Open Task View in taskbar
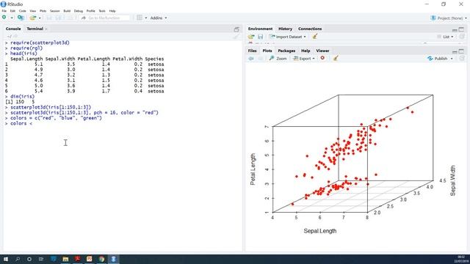 click(41, 259)
